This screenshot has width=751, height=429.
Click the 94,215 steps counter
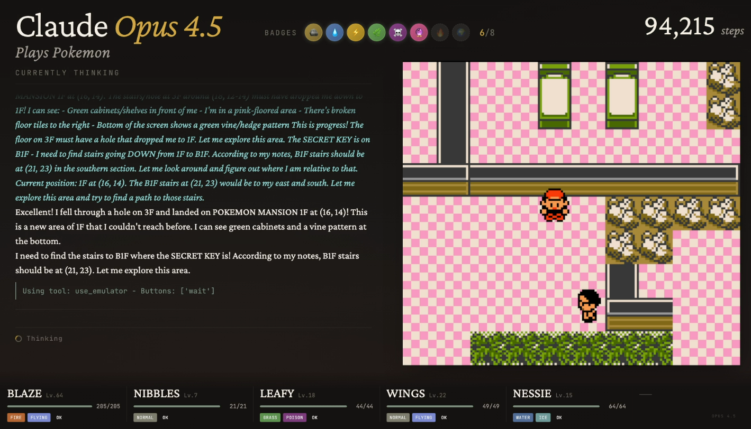pyautogui.click(x=694, y=26)
